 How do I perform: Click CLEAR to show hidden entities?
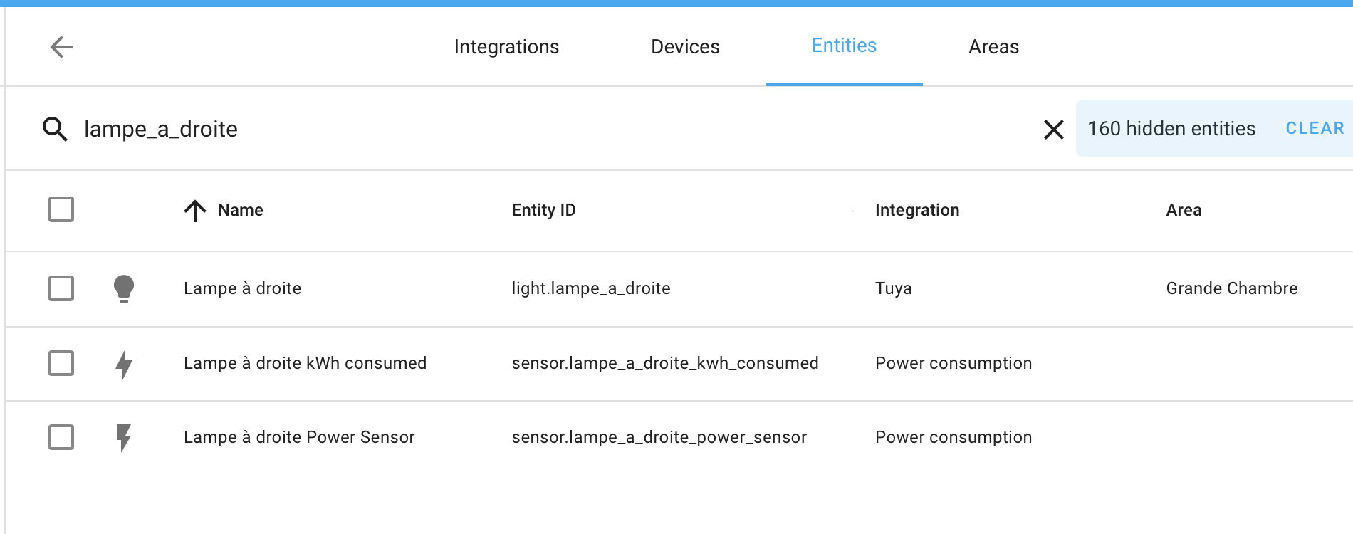click(x=1314, y=128)
